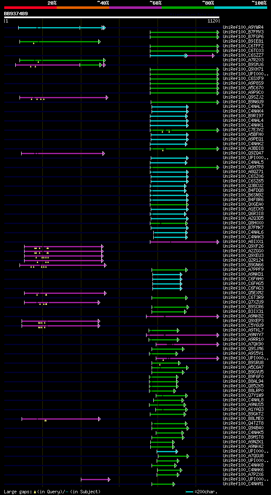Image resolution: width=271 pixels, height=495 pixels.
Task: Click the purple alignment bar of UniRef100_Q9ZQ47
Action: coord(63,153)
